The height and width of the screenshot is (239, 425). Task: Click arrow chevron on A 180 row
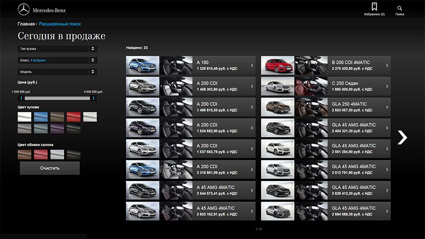(x=251, y=65)
